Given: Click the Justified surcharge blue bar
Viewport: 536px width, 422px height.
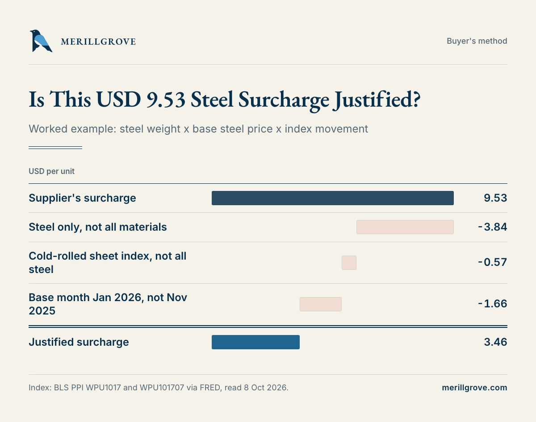Looking at the screenshot, I should (x=255, y=342).
